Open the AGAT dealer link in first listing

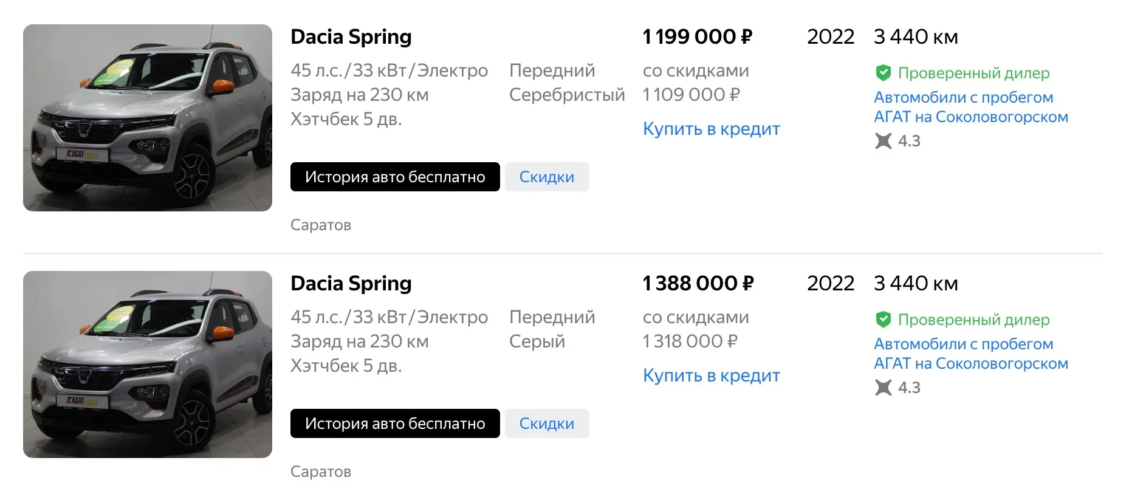(970, 107)
